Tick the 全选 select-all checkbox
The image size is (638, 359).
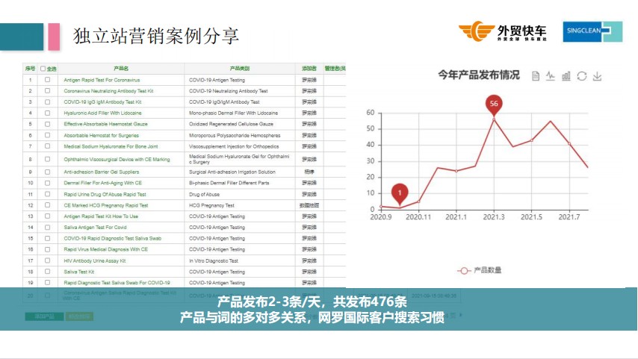[x=43, y=69]
